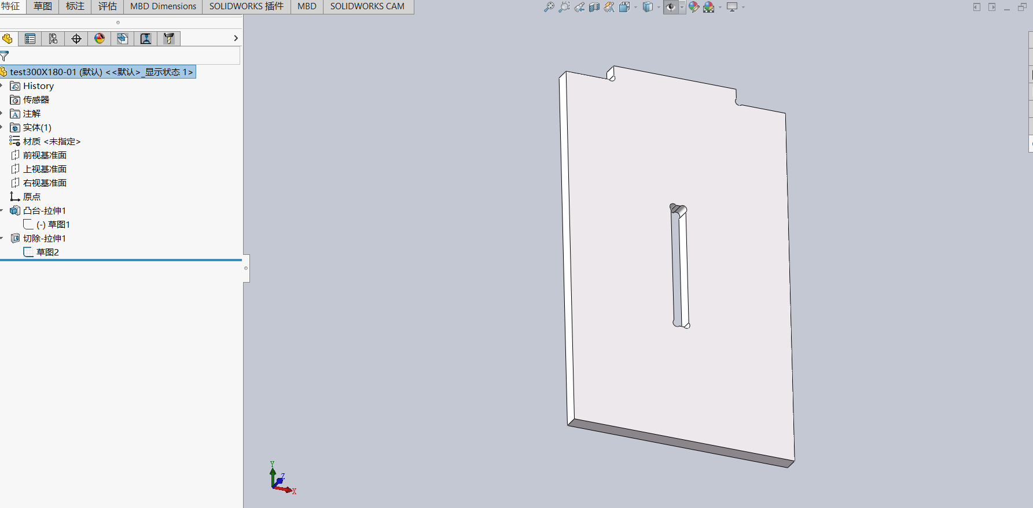Expand more manager tabs with chevron arrow
The height and width of the screenshot is (508, 1033).
click(236, 38)
